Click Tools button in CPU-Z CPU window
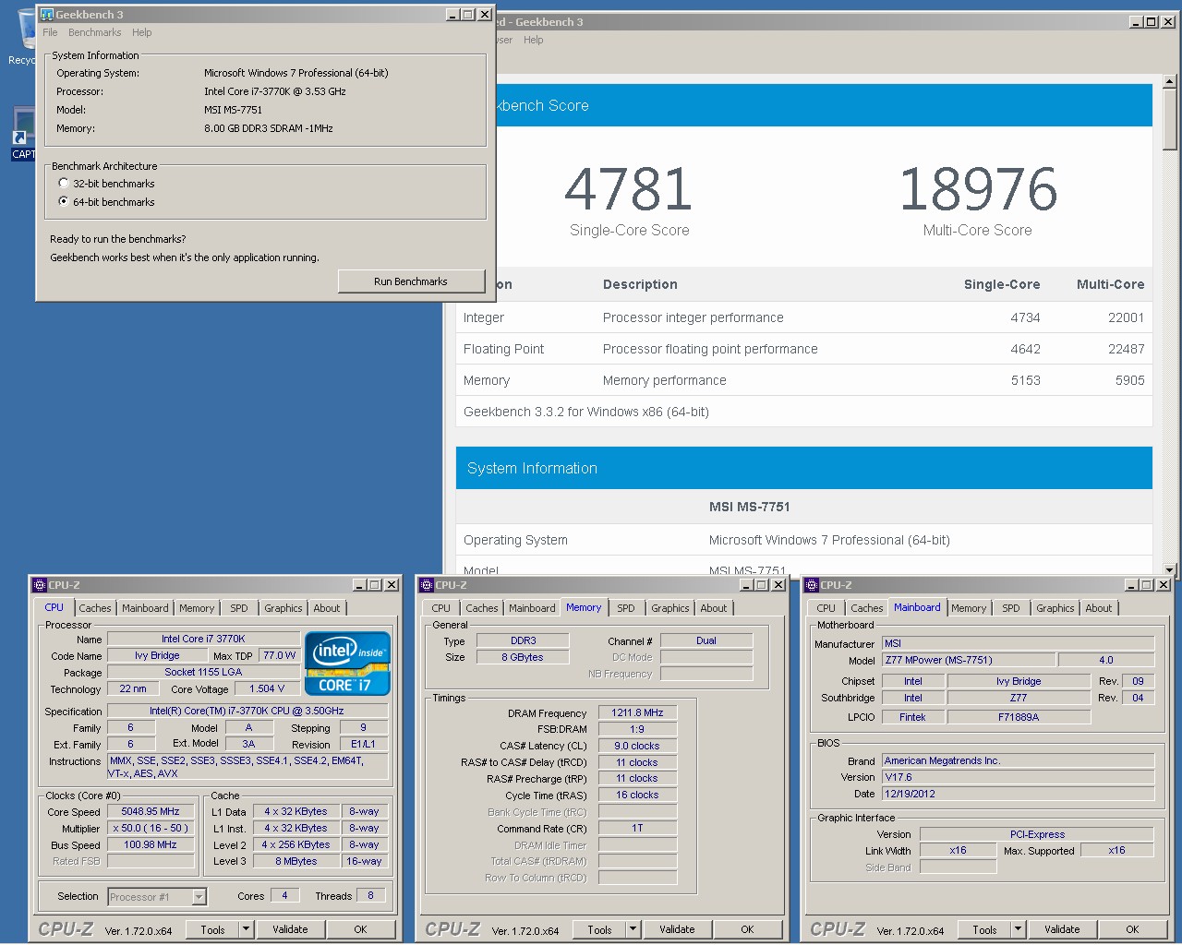Image resolution: width=1182 pixels, height=945 pixels. pos(213,929)
